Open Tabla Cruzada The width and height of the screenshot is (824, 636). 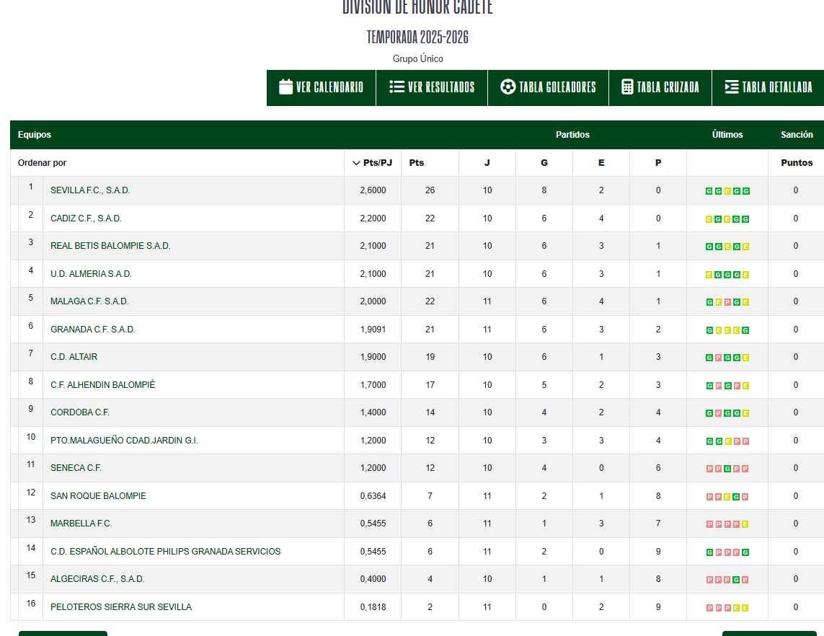[x=660, y=88]
